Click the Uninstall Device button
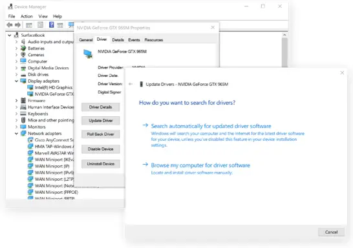The height and width of the screenshot is (248, 353). tap(100, 163)
